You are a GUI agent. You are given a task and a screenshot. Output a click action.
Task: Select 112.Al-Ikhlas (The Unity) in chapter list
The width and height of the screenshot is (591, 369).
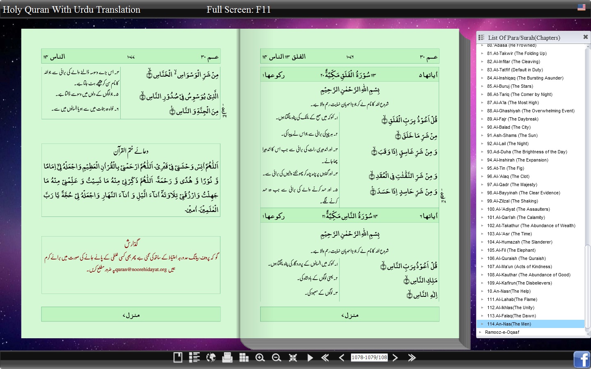(x=511, y=307)
